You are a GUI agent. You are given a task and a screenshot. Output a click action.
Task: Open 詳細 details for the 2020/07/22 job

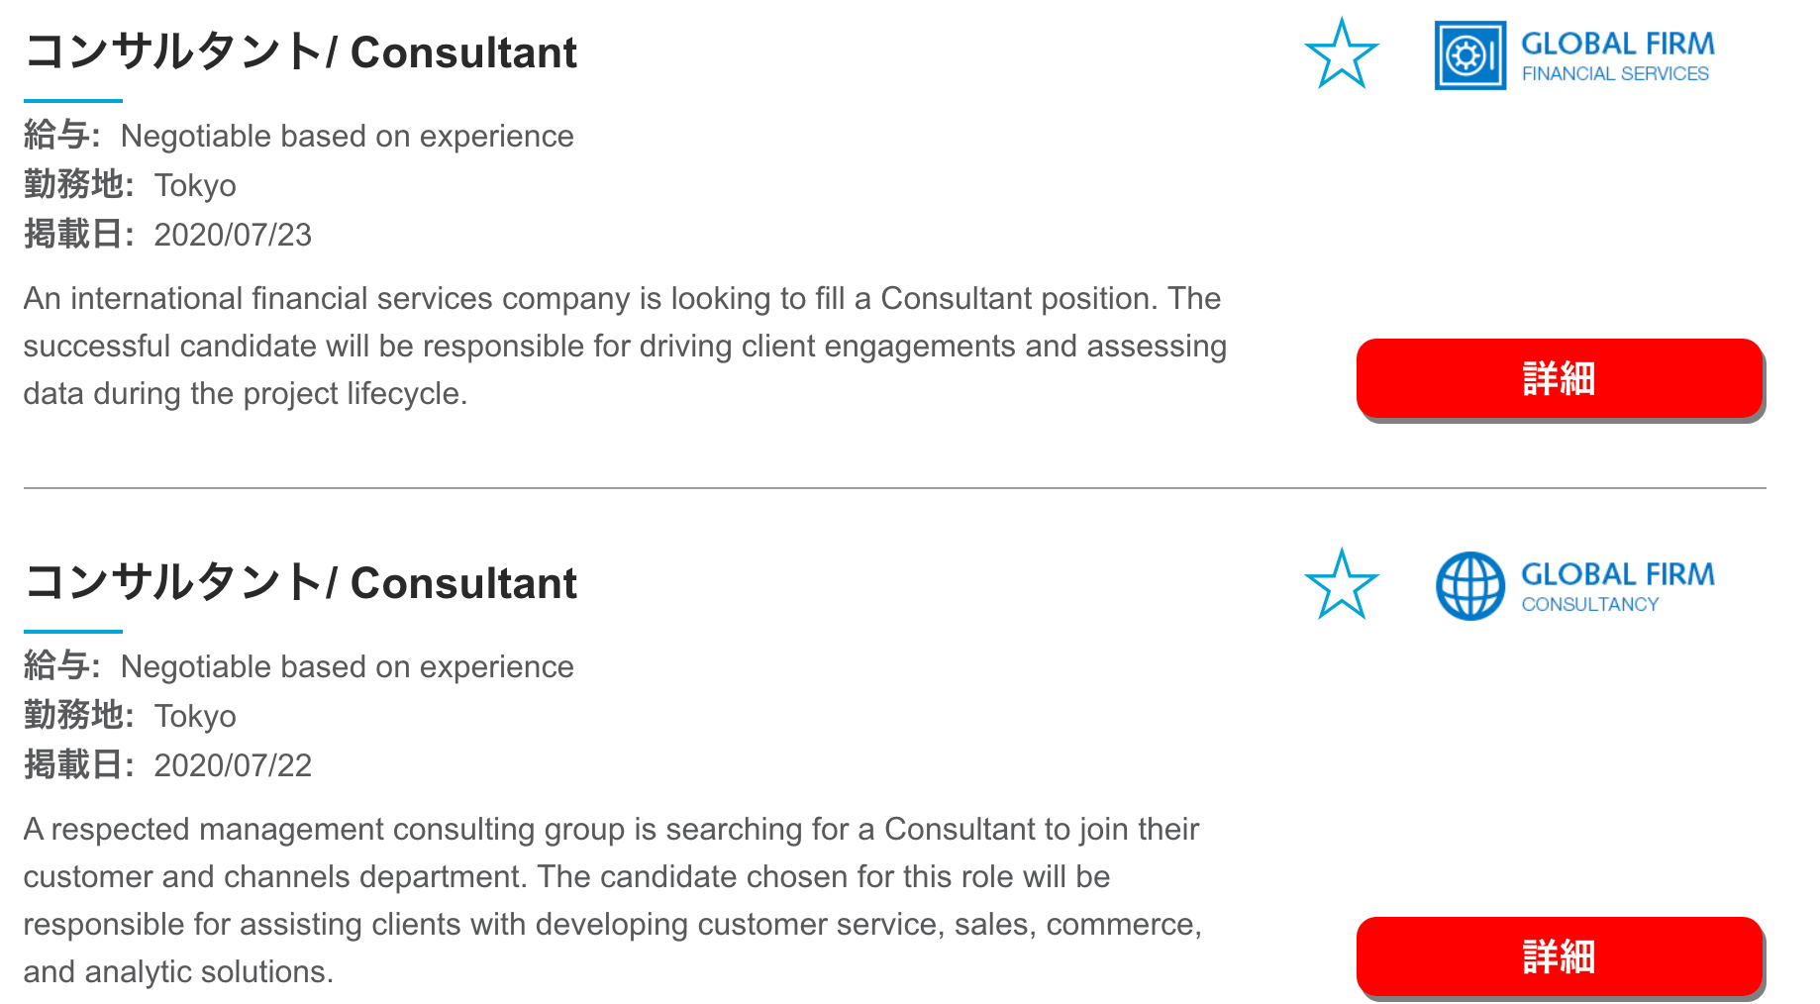click(x=1560, y=956)
